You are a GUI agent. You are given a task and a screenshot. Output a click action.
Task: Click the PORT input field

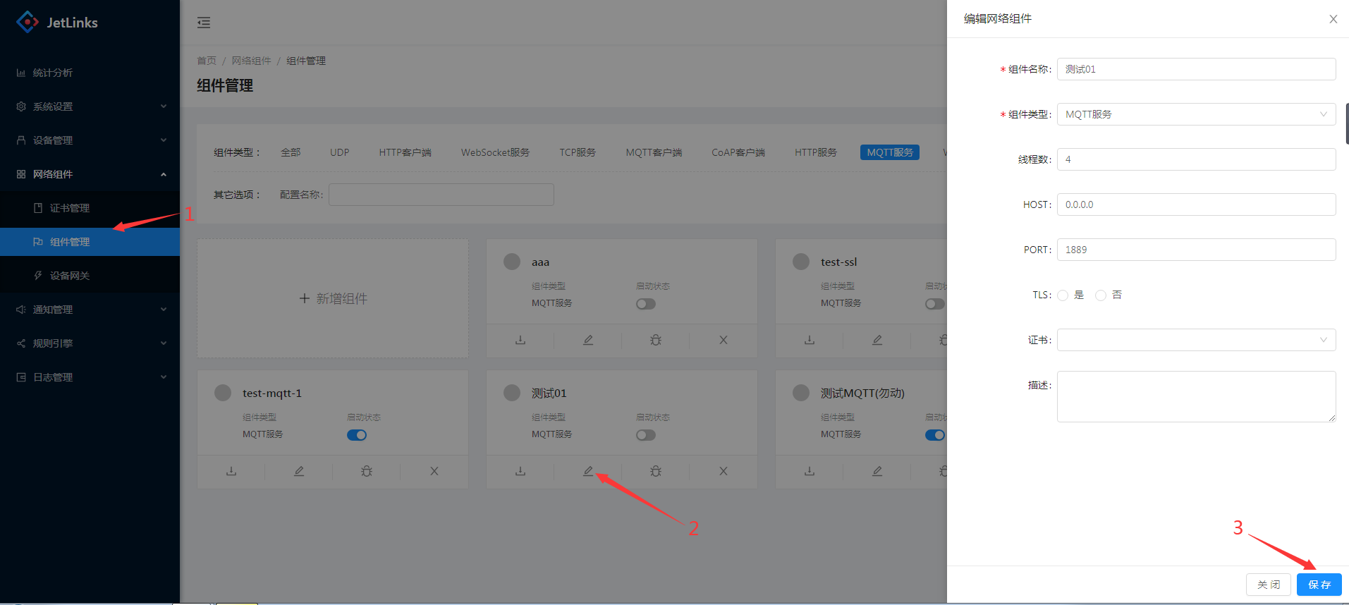[x=1195, y=250]
